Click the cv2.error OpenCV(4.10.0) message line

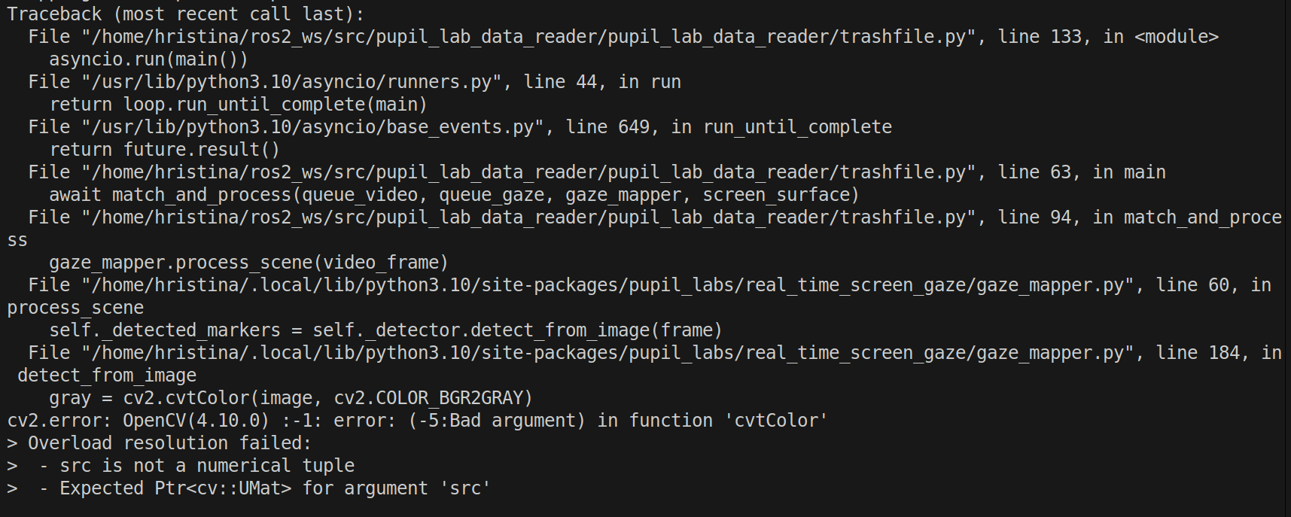click(417, 421)
